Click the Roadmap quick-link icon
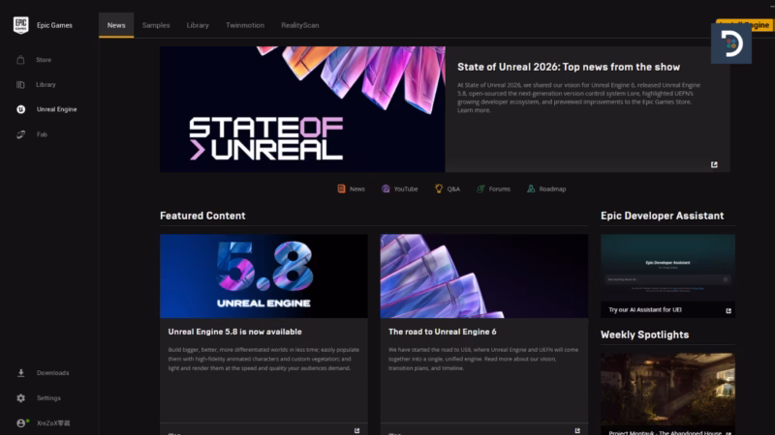 pos(531,188)
